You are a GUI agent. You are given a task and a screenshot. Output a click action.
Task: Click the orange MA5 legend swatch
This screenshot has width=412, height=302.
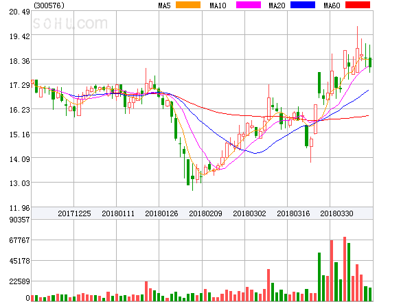[x=188, y=5]
